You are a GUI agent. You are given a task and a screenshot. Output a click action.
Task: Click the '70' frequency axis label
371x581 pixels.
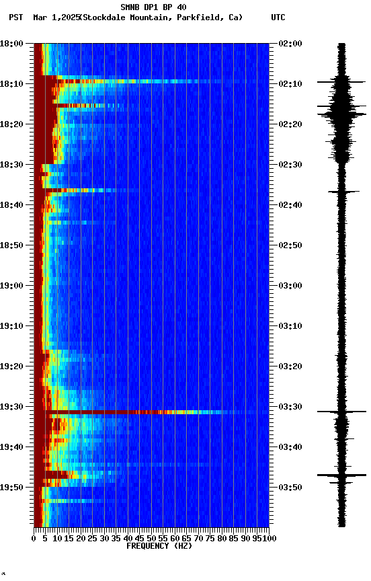(x=198, y=539)
